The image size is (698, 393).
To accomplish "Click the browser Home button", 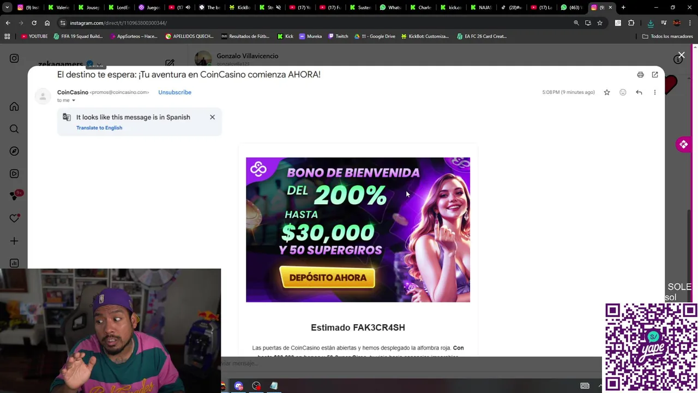I will point(47,23).
